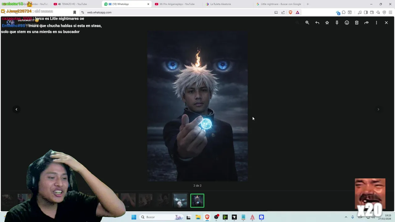The image size is (395, 222).
Task: Click the bookmark icon beside address bar
Action: coord(74,12)
